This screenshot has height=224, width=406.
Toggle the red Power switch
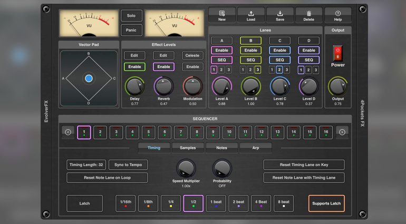tap(338, 53)
